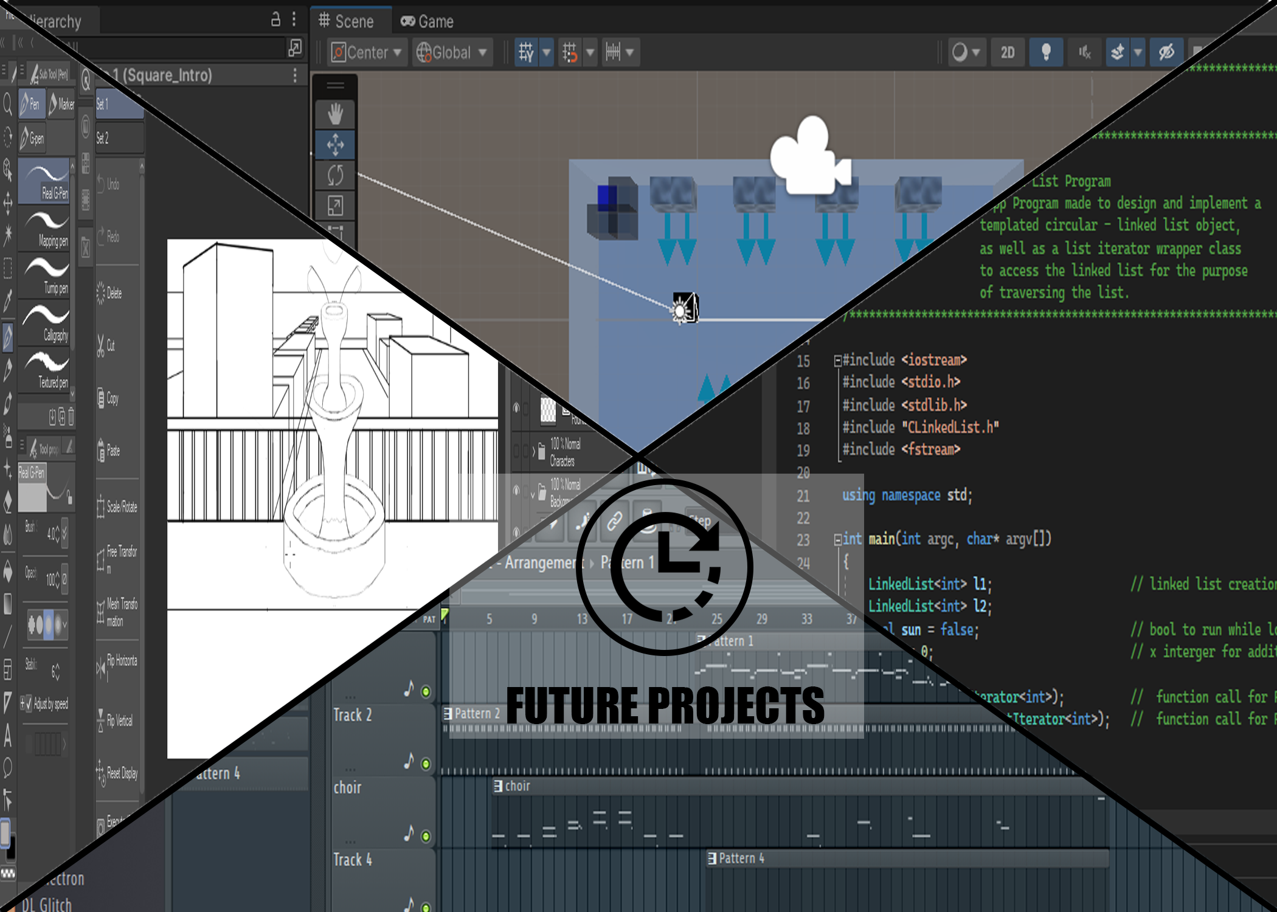Switch to the Pen sub tool tab
1277x912 pixels.
[x=32, y=105]
